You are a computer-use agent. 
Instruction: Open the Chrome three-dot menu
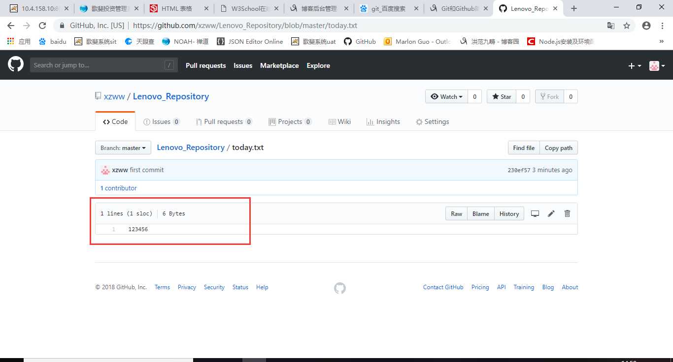pyautogui.click(x=662, y=26)
